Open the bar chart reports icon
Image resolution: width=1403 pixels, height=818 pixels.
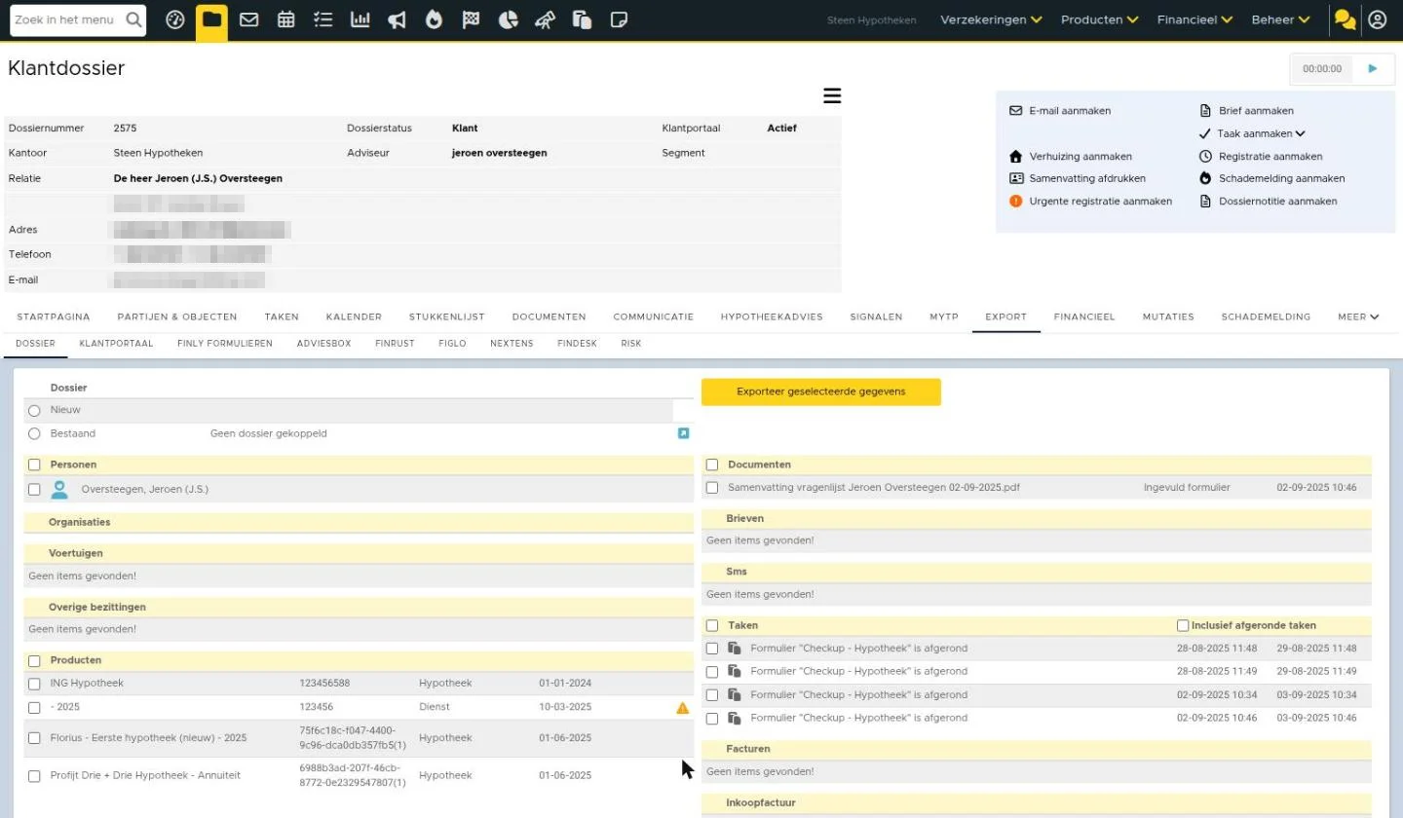pos(360,19)
